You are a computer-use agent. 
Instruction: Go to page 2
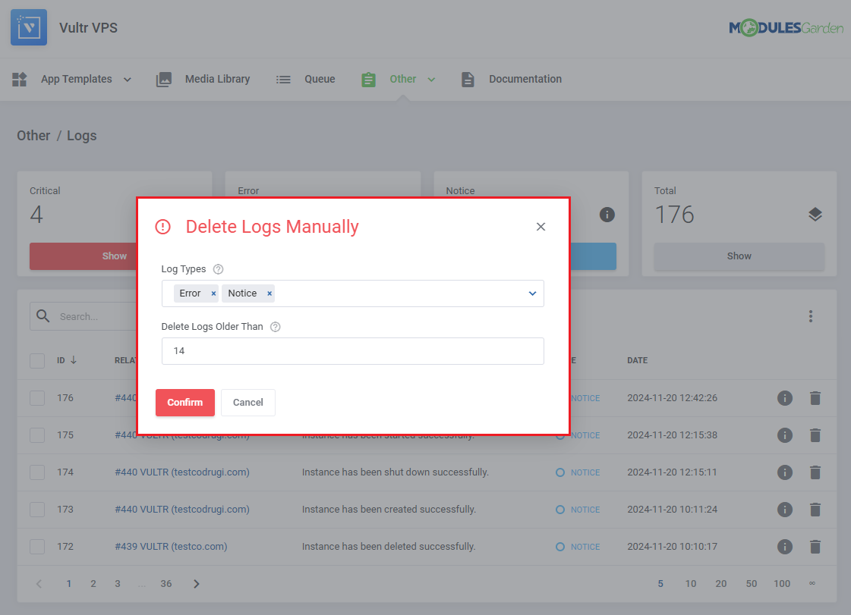[93, 584]
